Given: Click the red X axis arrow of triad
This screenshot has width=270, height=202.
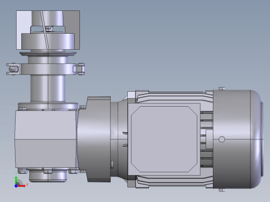Looking at the screenshot, I should [21, 186].
